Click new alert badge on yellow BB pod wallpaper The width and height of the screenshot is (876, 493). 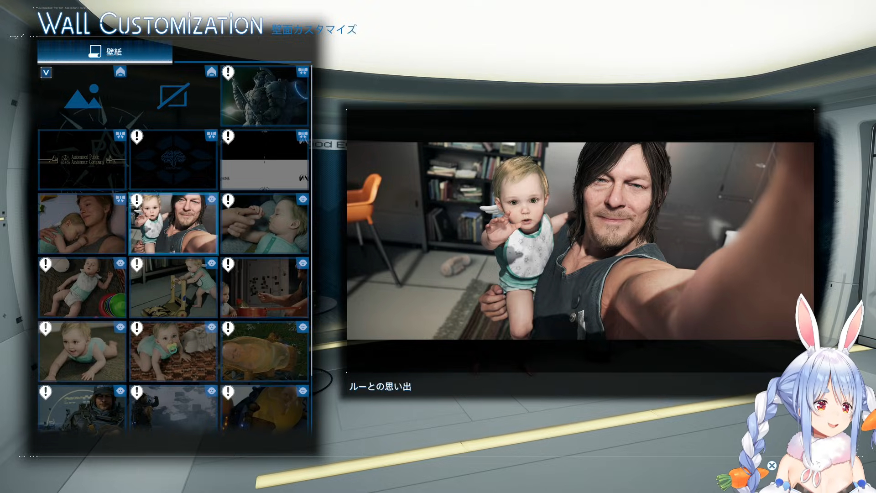(x=228, y=328)
